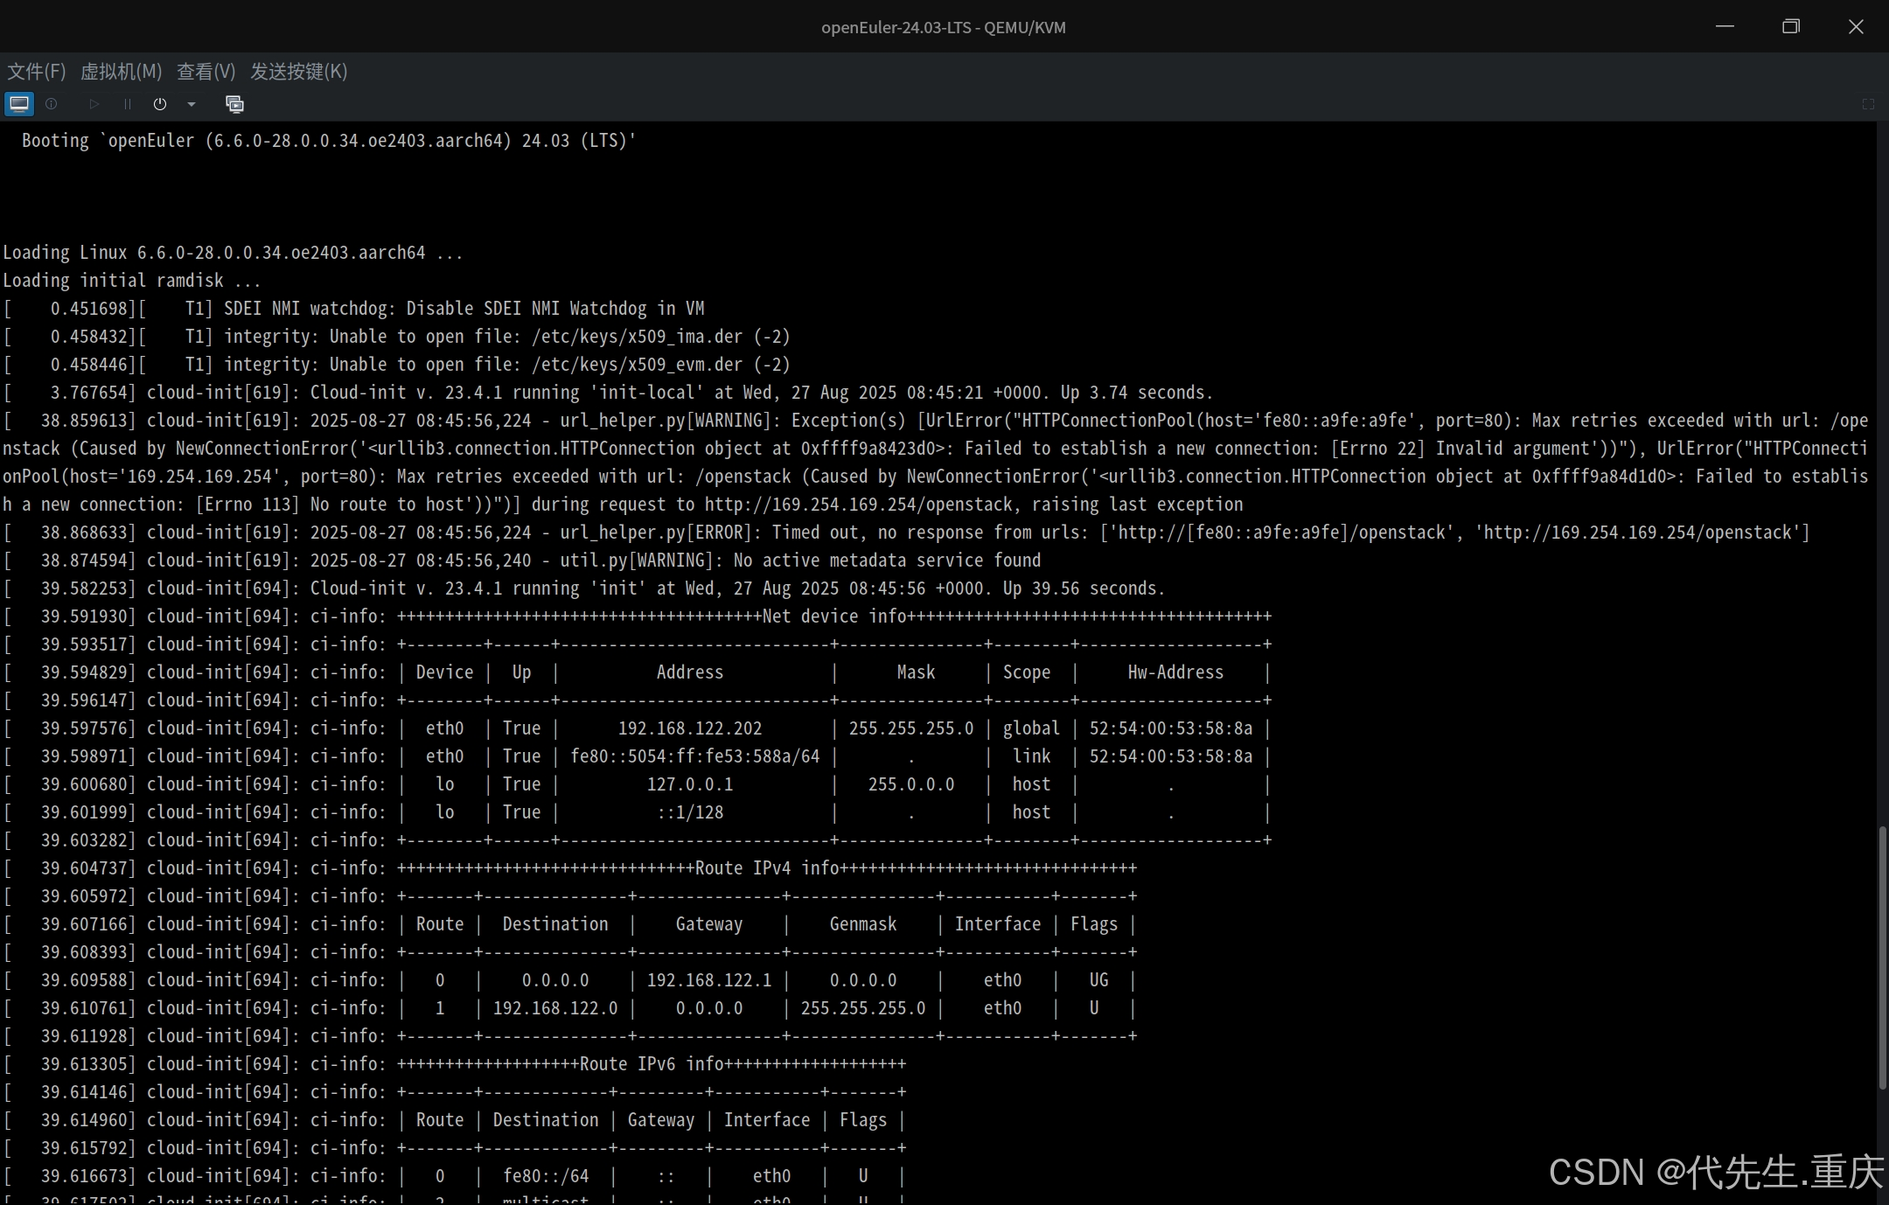Open the 查看(V) menu
This screenshot has height=1205, width=1889.
pos(206,72)
